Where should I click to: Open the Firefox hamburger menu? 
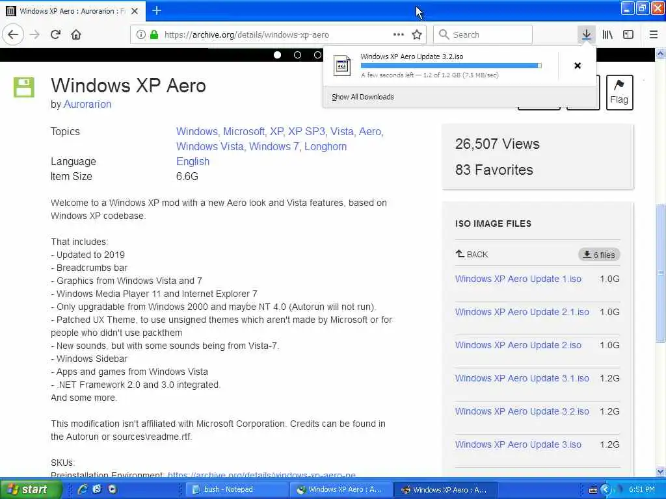click(653, 34)
